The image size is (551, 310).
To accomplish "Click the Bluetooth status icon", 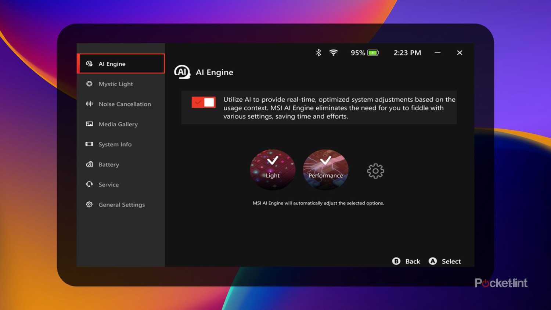I will [x=318, y=53].
